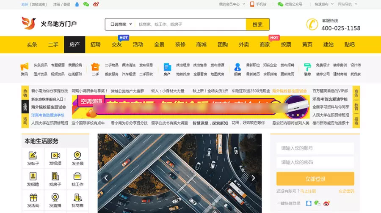Select the 教育 side tab on right
The height and width of the screenshot is (213, 381).
point(356,107)
